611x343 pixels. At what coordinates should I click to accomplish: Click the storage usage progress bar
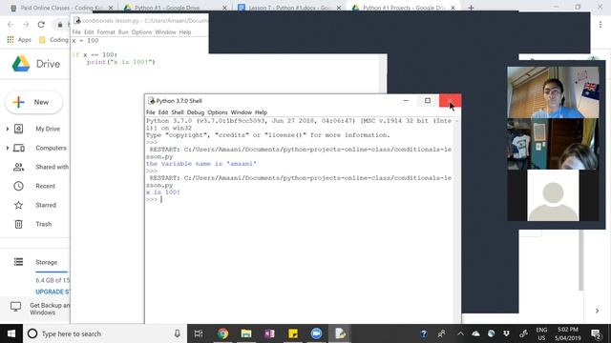(52, 272)
